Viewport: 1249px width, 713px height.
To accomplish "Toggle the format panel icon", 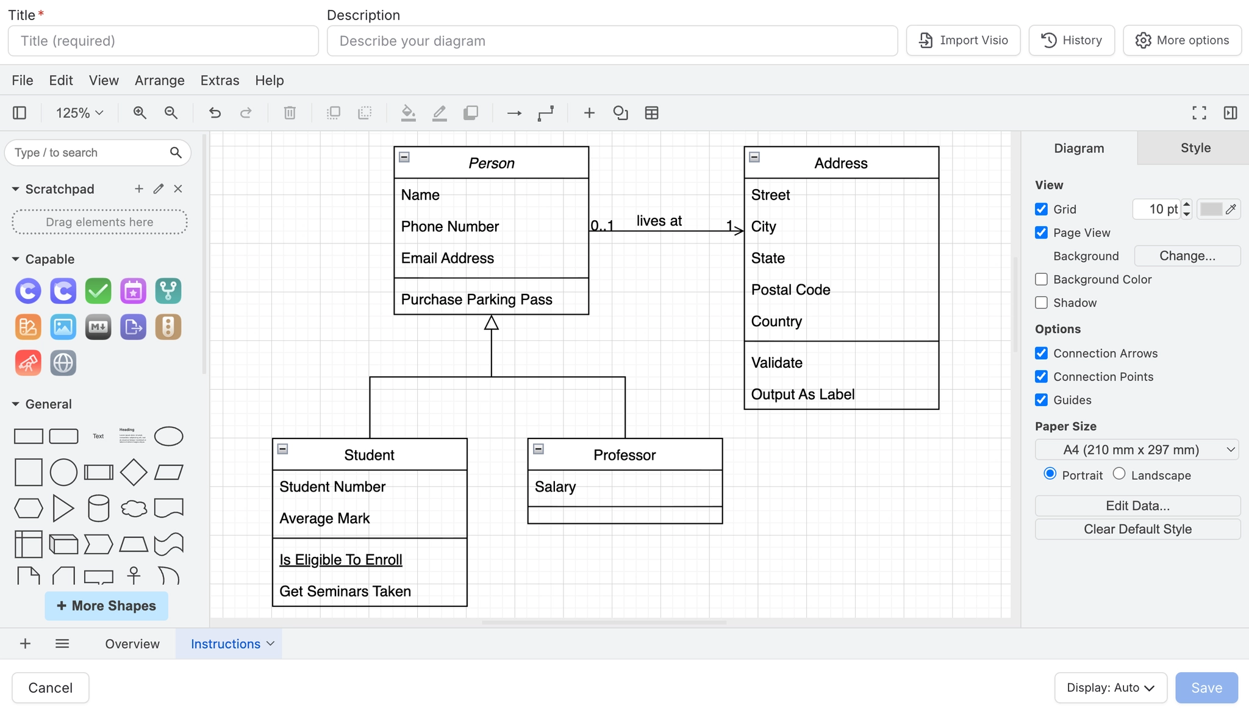I will 1230,113.
